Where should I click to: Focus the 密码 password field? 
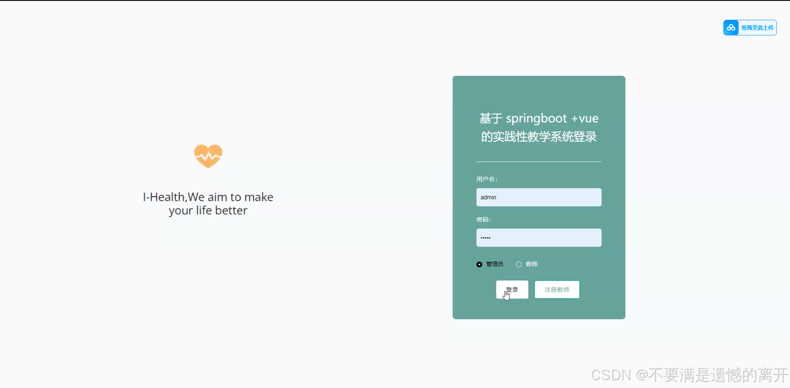tap(539, 238)
